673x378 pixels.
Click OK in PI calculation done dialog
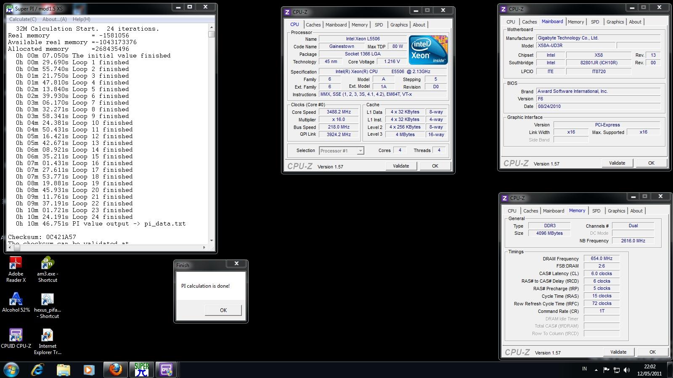pyautogui.click(x=223, y=310)
